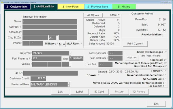
Task: Click the employer Address 1 field
Action: point(50,27)
